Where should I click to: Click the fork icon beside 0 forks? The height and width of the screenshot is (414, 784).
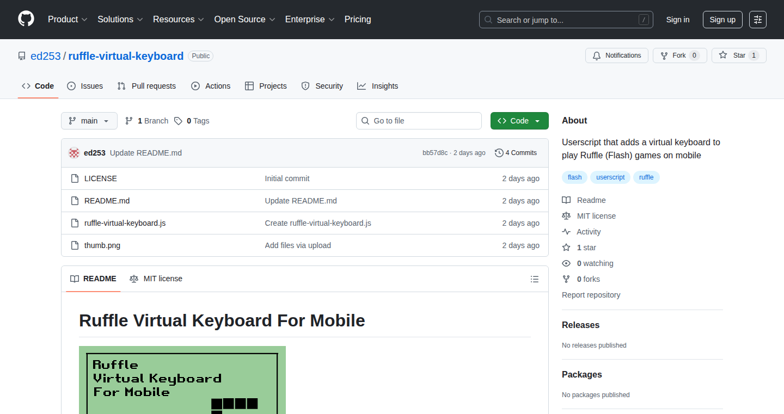[566, 279]
